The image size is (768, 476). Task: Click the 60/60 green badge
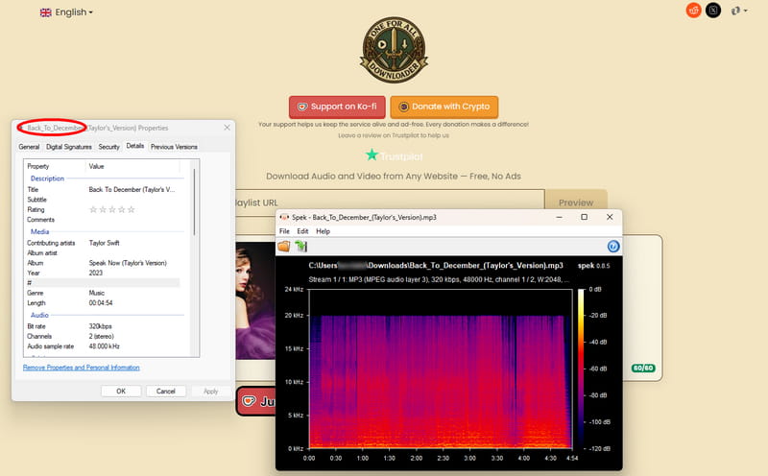tap(643, 368)
